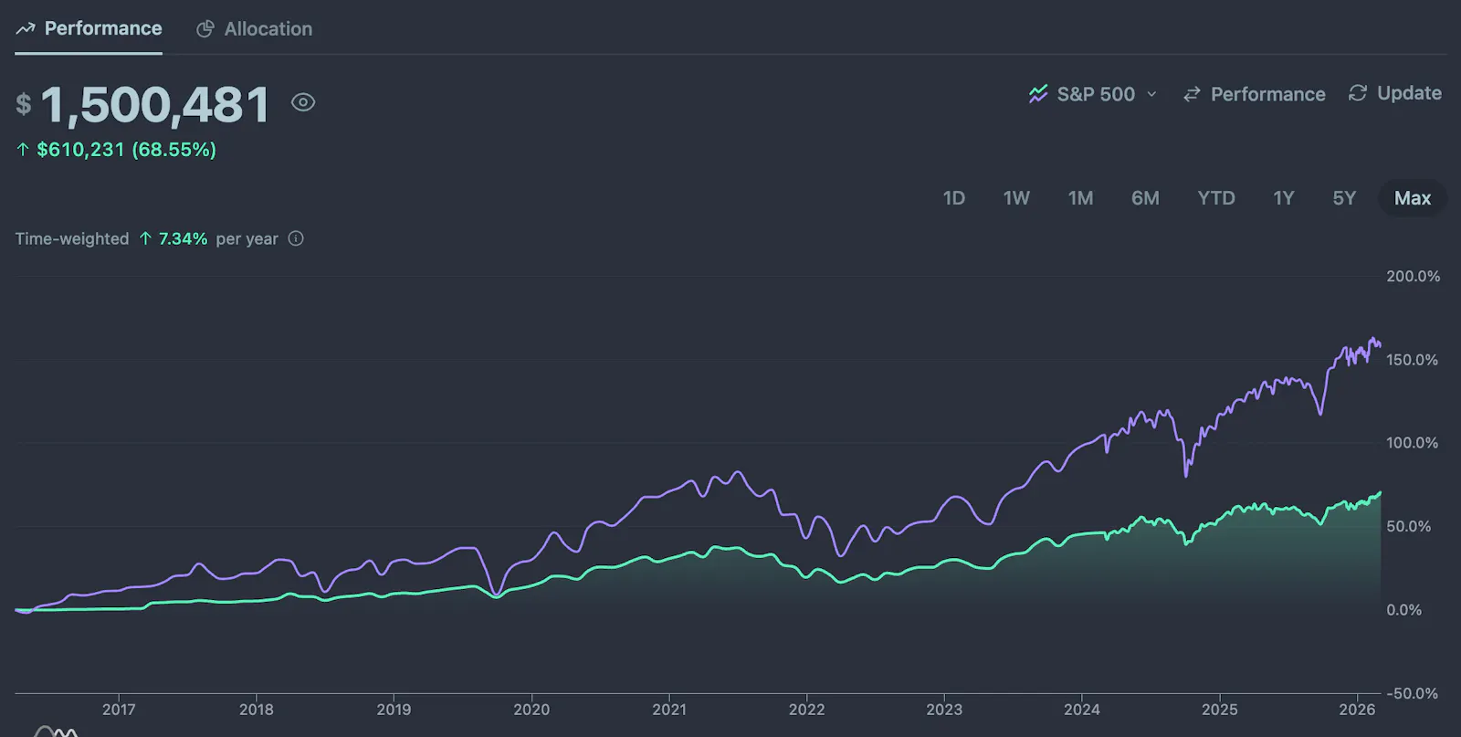This screenshot has height=737, width=1461.
Task: Click the 2022 marker on chart axis
Action: (x=806, y=709)
